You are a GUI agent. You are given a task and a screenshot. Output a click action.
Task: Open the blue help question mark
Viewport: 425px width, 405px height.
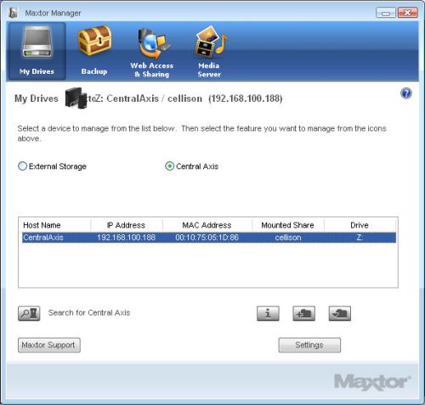[x=406, y=93]
